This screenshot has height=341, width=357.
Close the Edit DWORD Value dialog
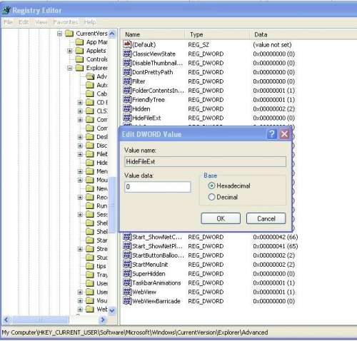point(284,134)
